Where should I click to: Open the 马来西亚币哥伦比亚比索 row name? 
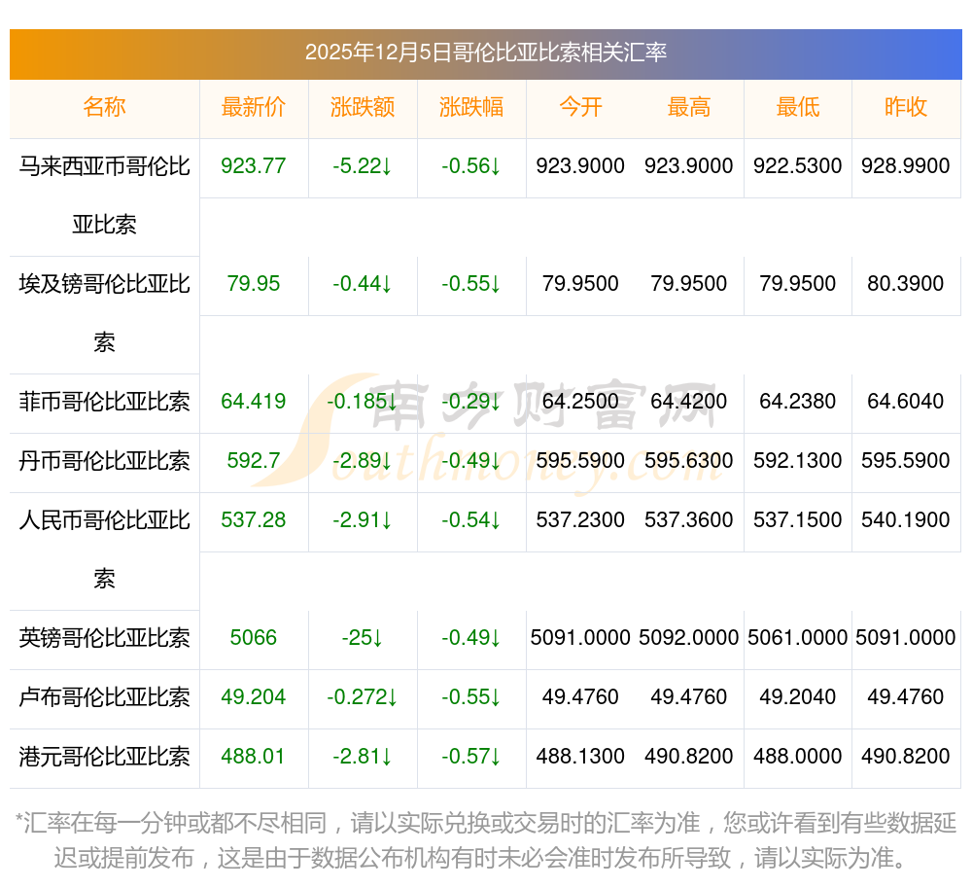(104, 195)
